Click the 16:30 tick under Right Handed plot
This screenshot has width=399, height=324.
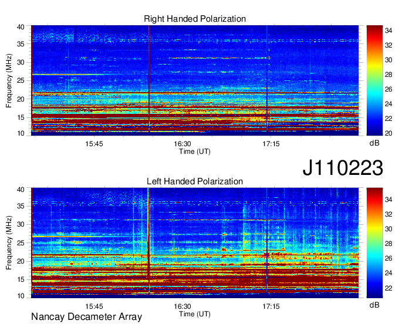(182, 144)
